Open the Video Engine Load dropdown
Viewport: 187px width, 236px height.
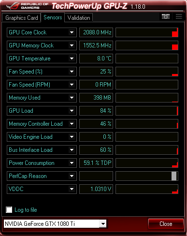72,137
